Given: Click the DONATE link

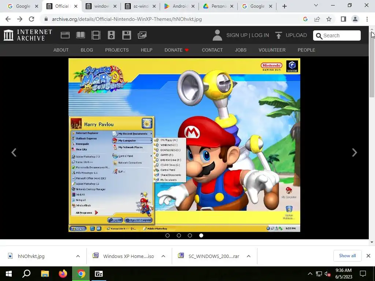Looking at the screenshot, I should (x=177, y=50).
